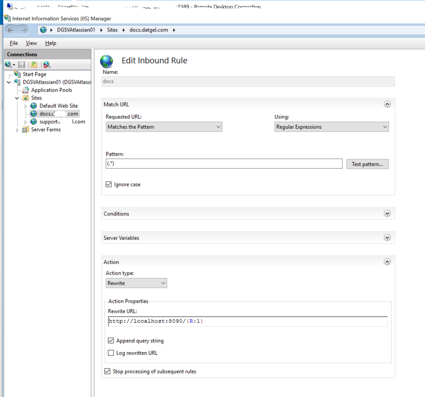Click the IIS Manager title bar icon
This screenshot has width=425, height=397.
(7, 18)
